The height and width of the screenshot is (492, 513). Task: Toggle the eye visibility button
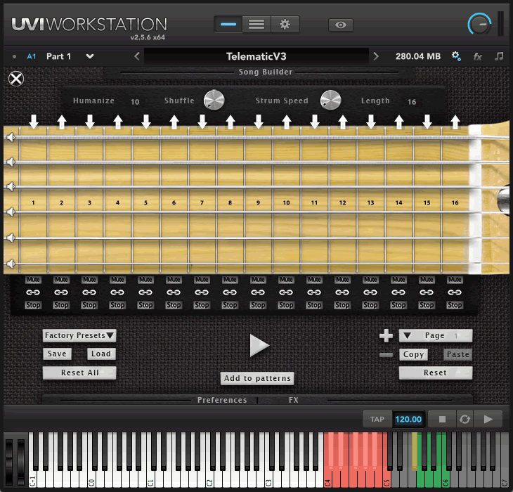(341, 25)
